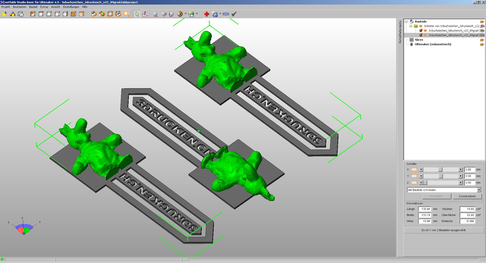
Task: Toggle the X cut orange box
Action: (x=414, y=170)
